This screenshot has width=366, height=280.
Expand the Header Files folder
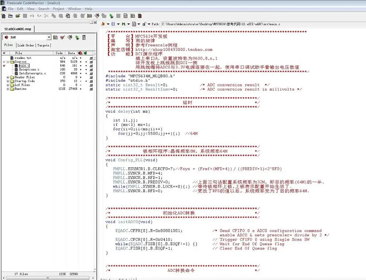8,77
